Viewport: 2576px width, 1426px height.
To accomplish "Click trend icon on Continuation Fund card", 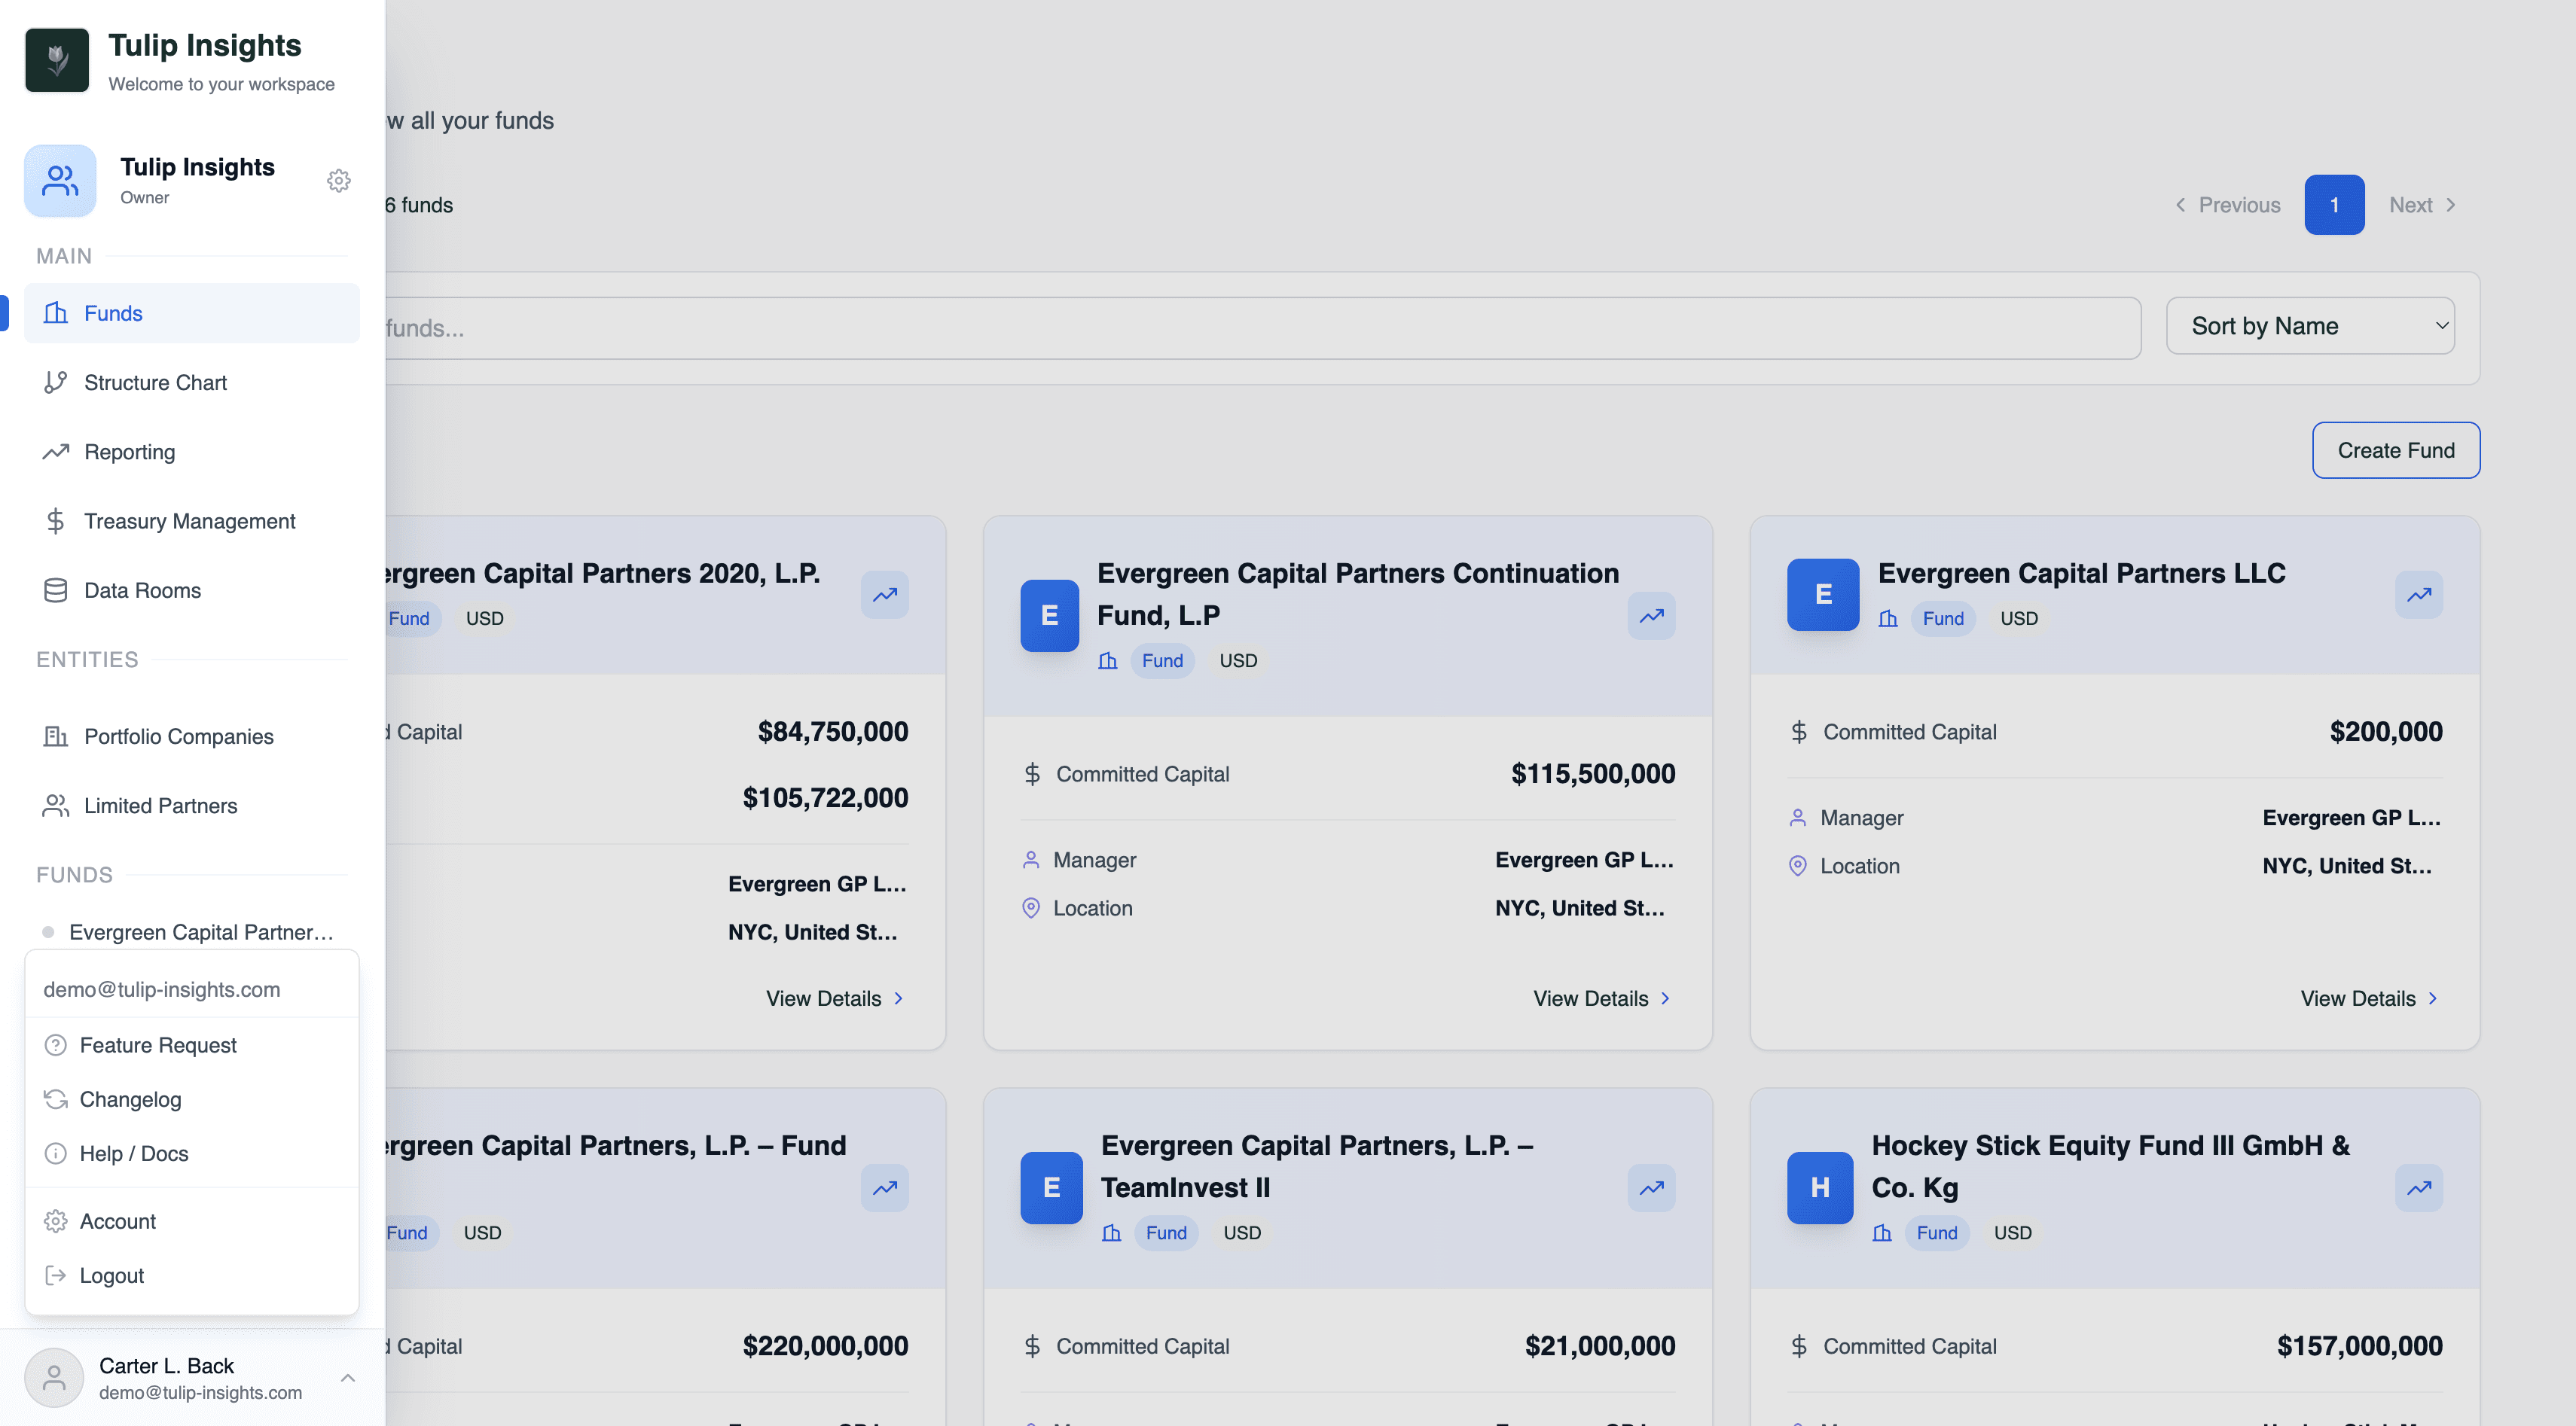I will click(1651, 616).
